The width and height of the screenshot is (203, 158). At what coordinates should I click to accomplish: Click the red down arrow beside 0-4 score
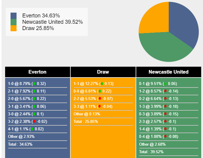tap(165, 137)
